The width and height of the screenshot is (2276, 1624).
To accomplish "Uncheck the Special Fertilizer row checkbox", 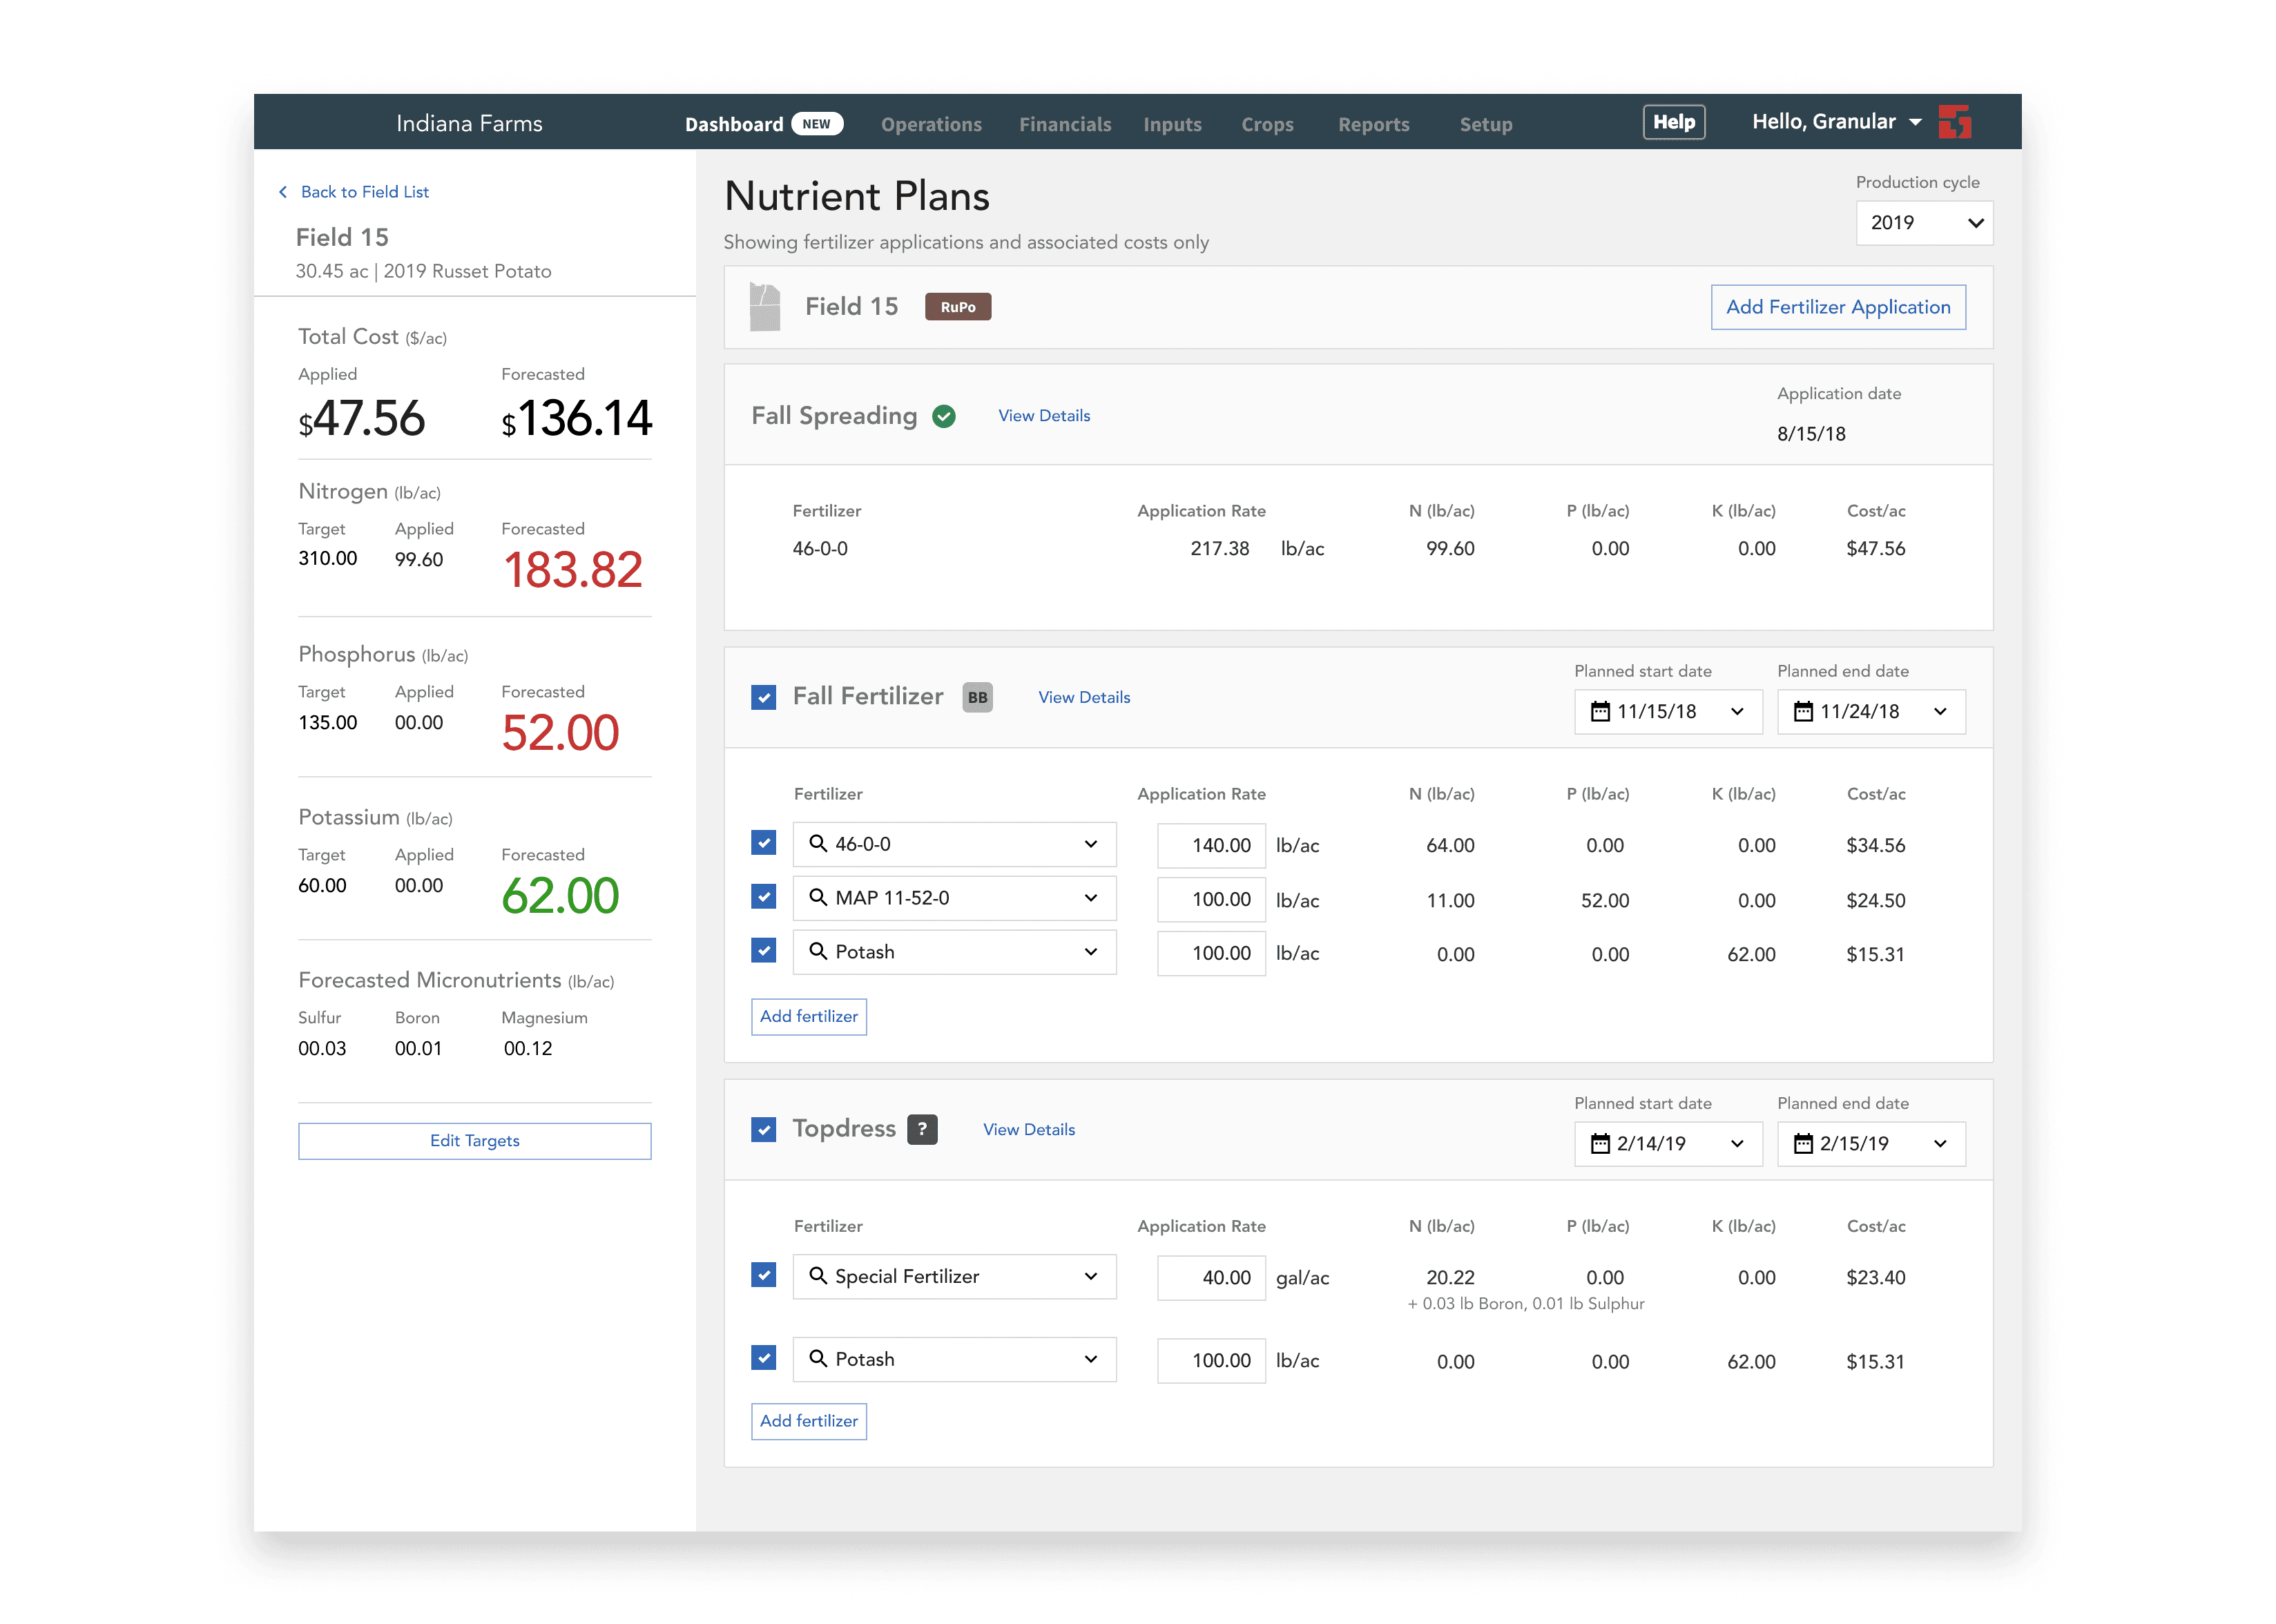I will pos(763,1275).
